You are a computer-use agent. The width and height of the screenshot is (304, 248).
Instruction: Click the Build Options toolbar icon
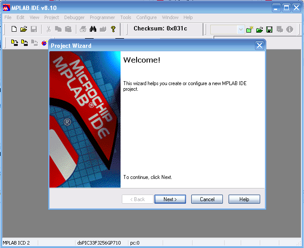click(280, 30)
